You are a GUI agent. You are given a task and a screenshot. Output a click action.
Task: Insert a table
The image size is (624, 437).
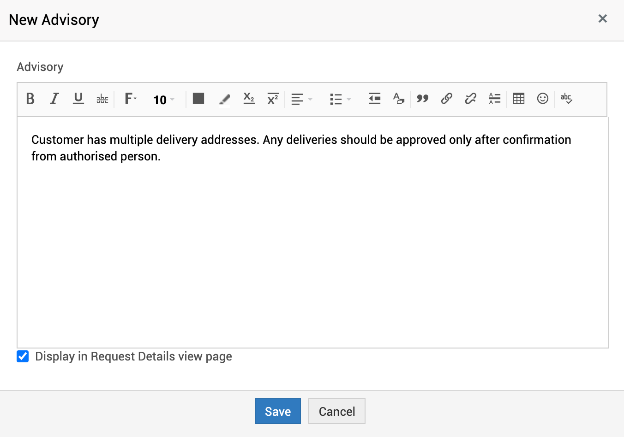[519, 99]
